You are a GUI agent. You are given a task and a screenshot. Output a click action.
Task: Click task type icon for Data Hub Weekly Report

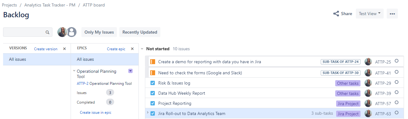[x=152, y=93]
